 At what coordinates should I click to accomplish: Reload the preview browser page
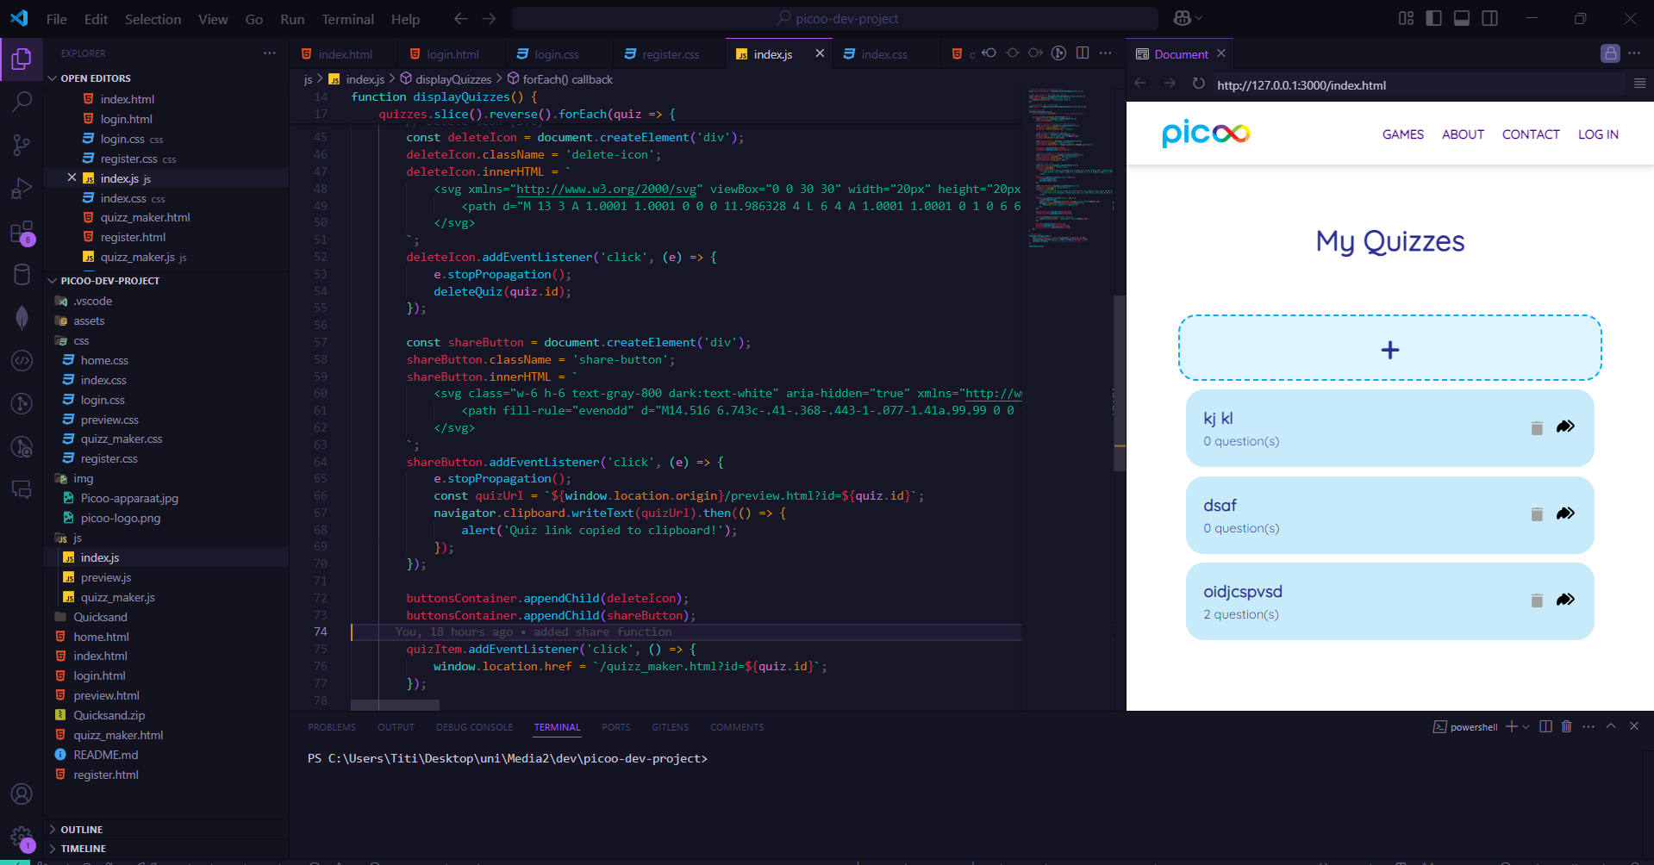1198,84
